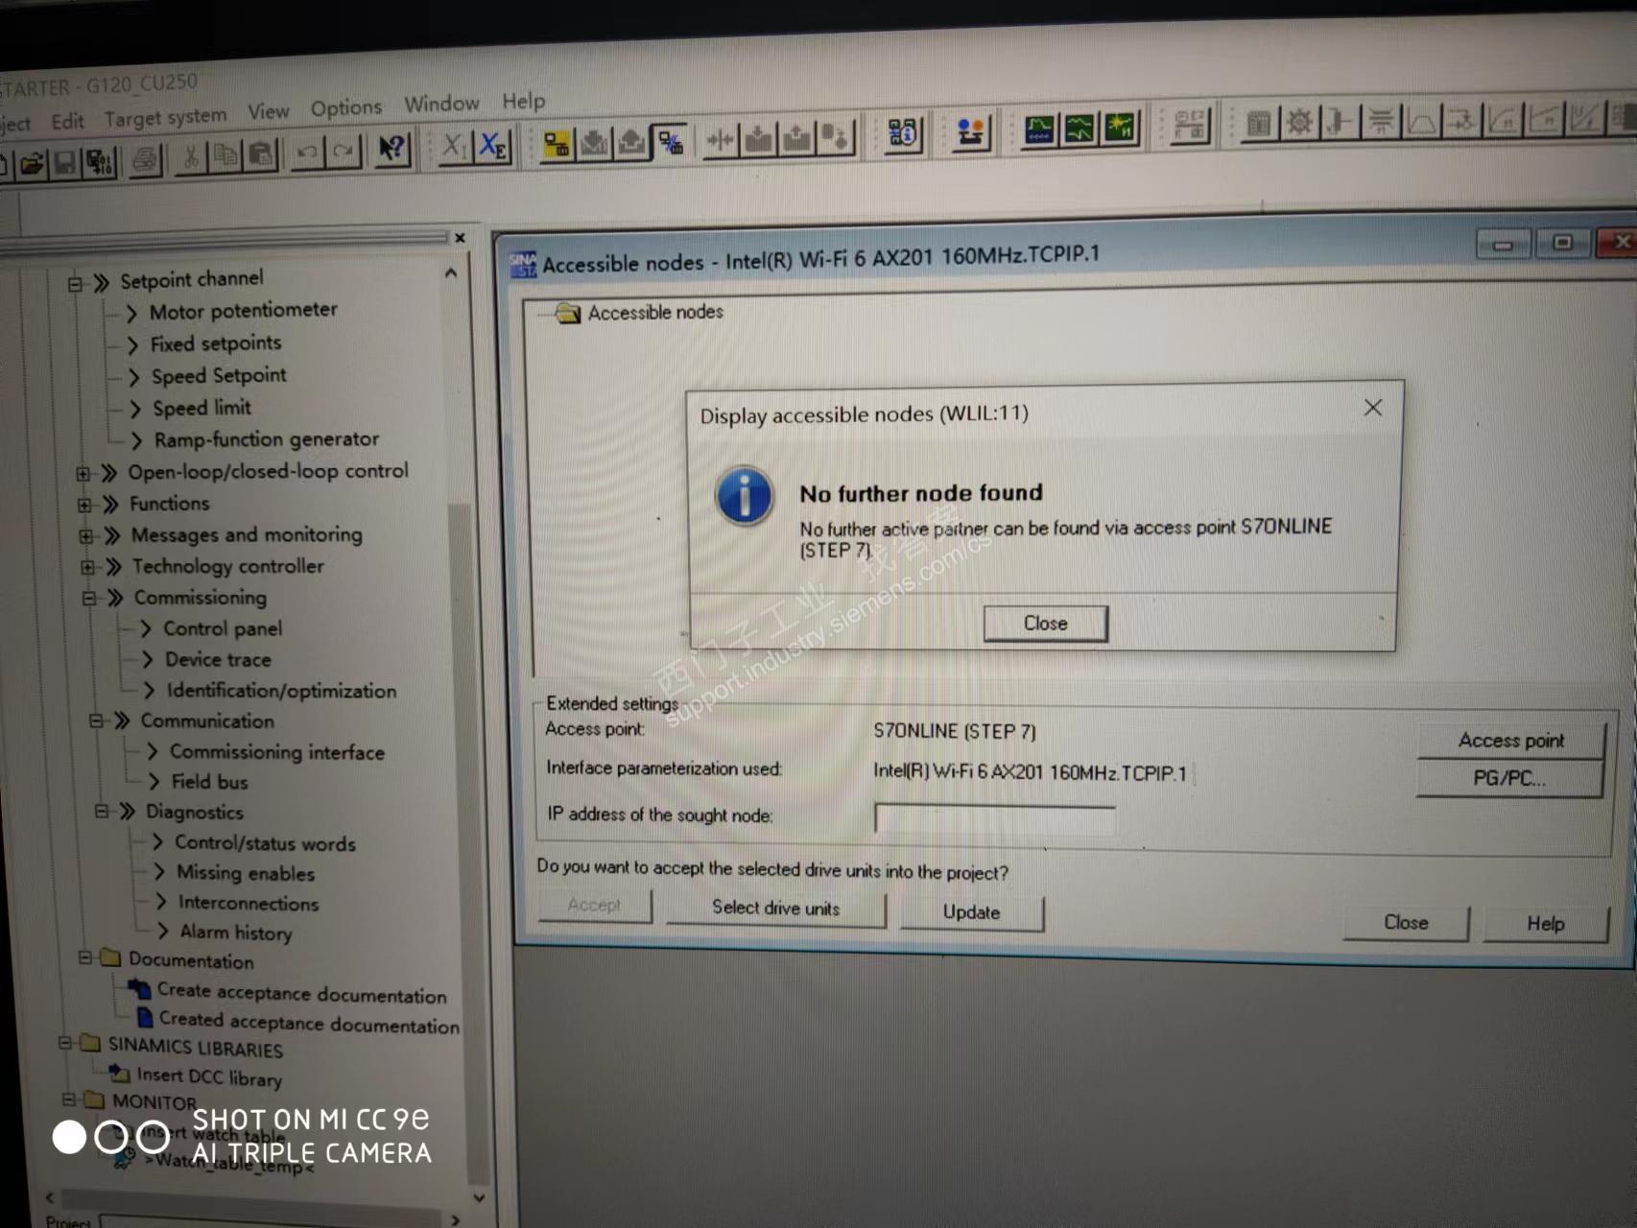Image resolution: width=1637 pixels, height=1228 pixels.
Task: Click the project tree scroll-down arrow
Action: [479, 1197]
